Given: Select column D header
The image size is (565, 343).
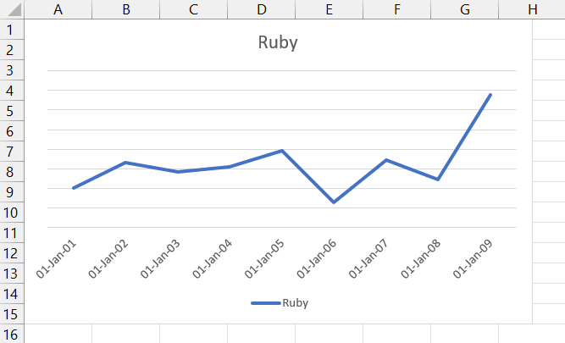Looking at the screenshot, I should (x=262, y=9).
